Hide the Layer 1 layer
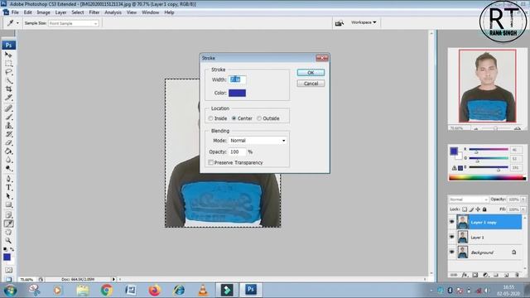The height and width of the screenshot is (298, 530). pyautogui.click(x=452, y=238)
